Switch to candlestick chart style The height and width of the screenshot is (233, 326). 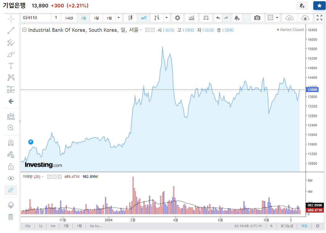pyautogui.click(x=130, y=18)
